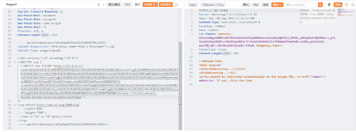Click line number 26 in request gutter
The image size is (356, 132).
(x=9, y=66)
